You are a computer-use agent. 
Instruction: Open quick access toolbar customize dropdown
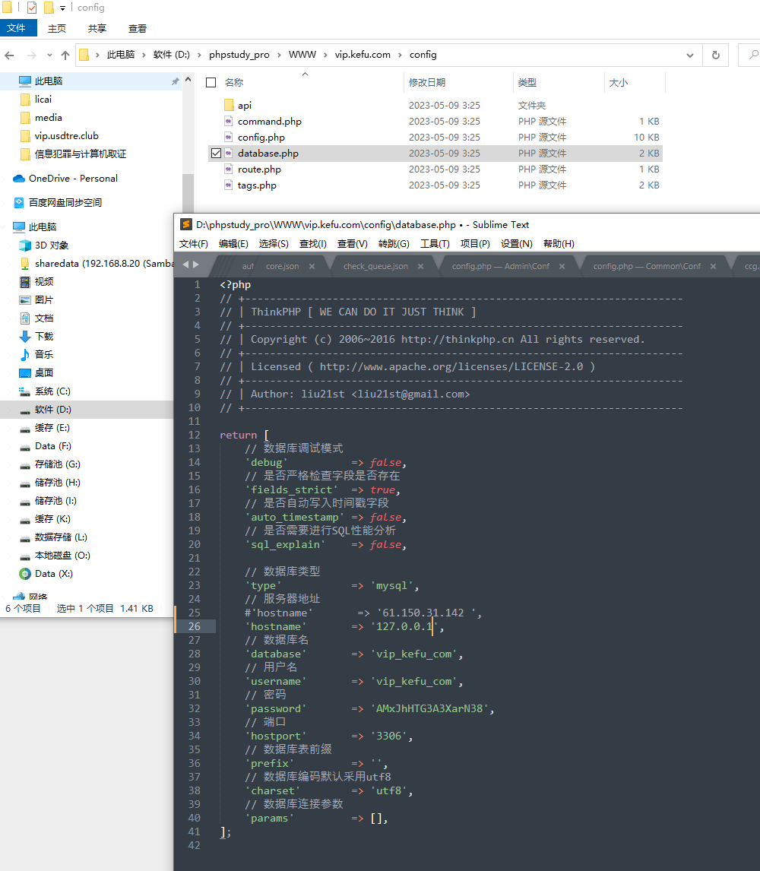[62, 8]
